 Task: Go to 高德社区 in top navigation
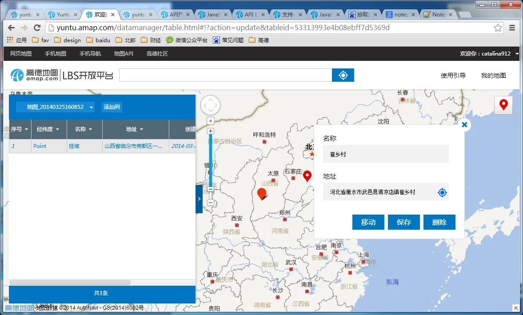pos(157,54)
